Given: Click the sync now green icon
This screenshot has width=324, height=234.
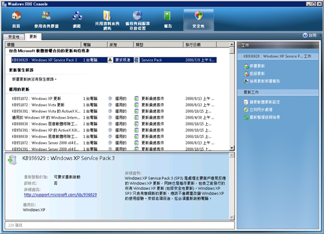Looking at the screenshot, I should point(246,110).
